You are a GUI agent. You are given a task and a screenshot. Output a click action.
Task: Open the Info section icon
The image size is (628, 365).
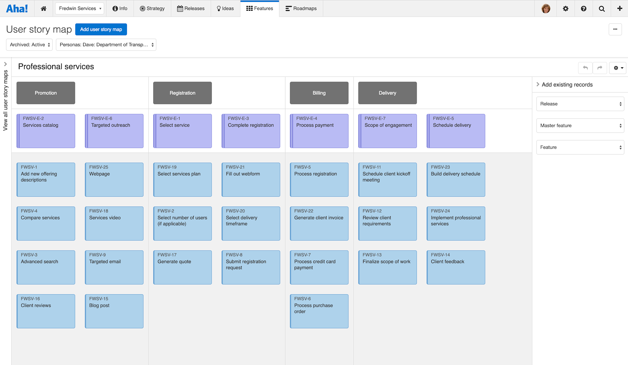coord(115,8)
